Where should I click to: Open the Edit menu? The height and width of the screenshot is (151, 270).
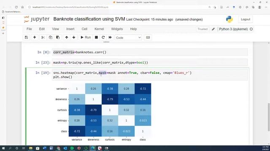pos(42,29)
